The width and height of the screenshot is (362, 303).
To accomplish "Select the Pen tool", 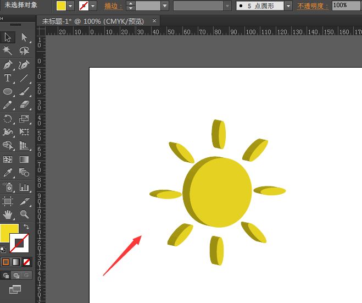I will pos(8,65).
